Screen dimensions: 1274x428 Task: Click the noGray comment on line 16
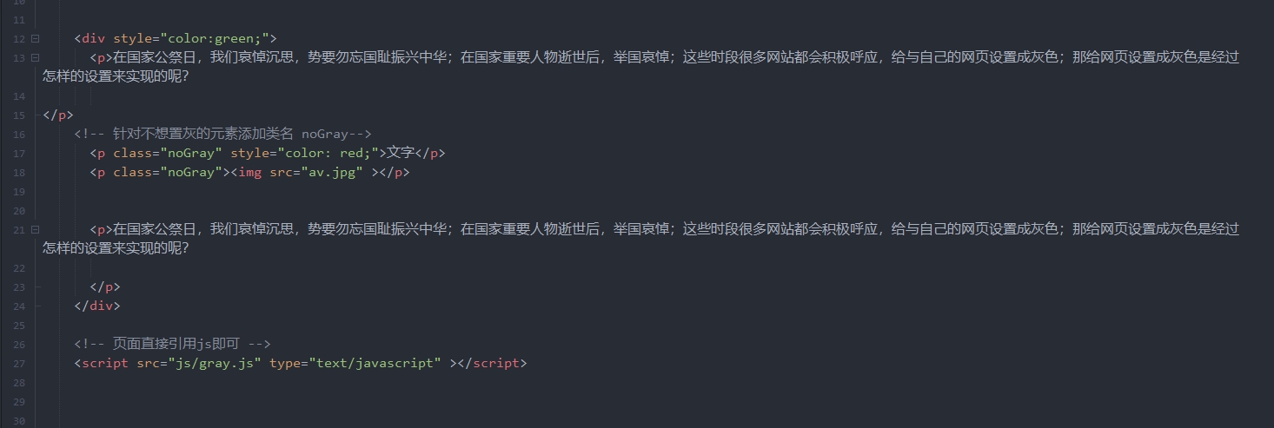click(x=222, y=134)
